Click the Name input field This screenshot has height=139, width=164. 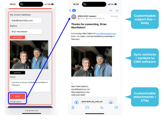(26, 32)
